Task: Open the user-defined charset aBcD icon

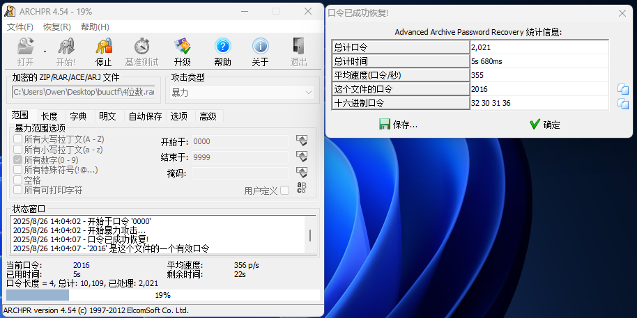Action: (302, 188)
